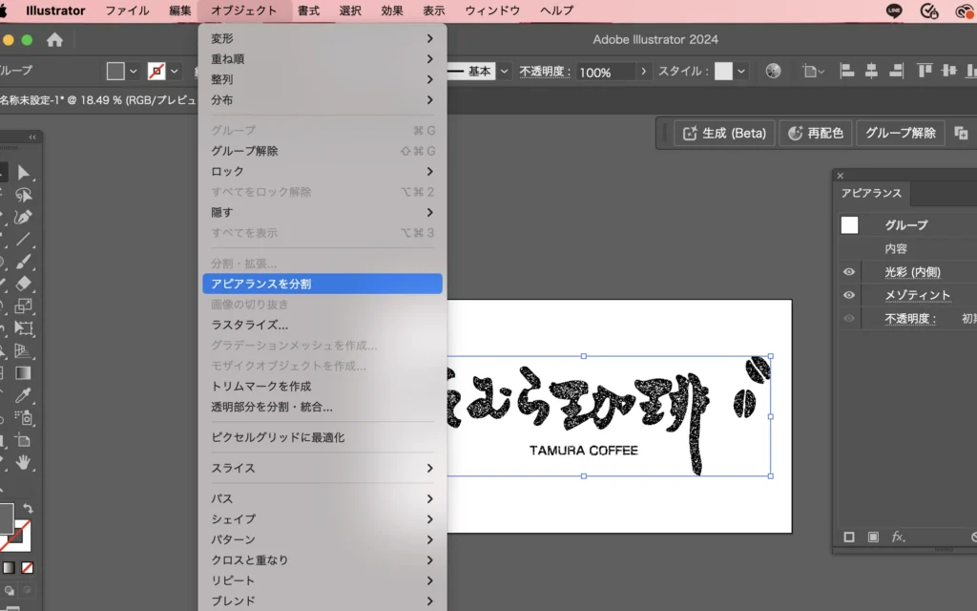Swap fill and stroke colors
This screenshot has height=611, width=977.
click(x=28, y=509)
